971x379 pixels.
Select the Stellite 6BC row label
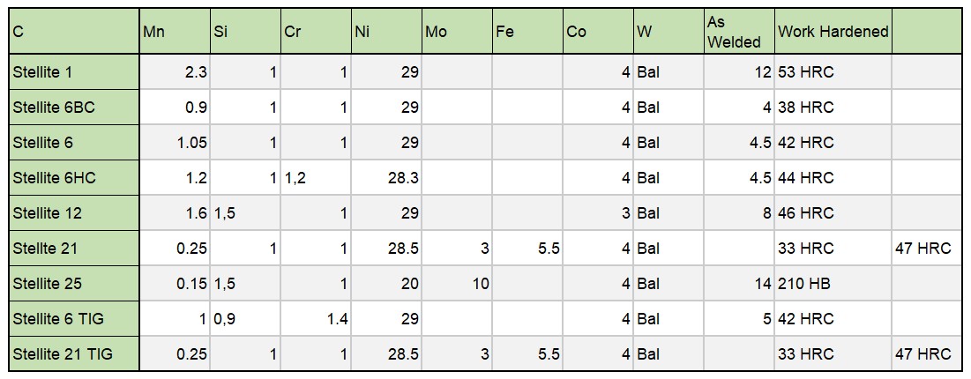74,108
